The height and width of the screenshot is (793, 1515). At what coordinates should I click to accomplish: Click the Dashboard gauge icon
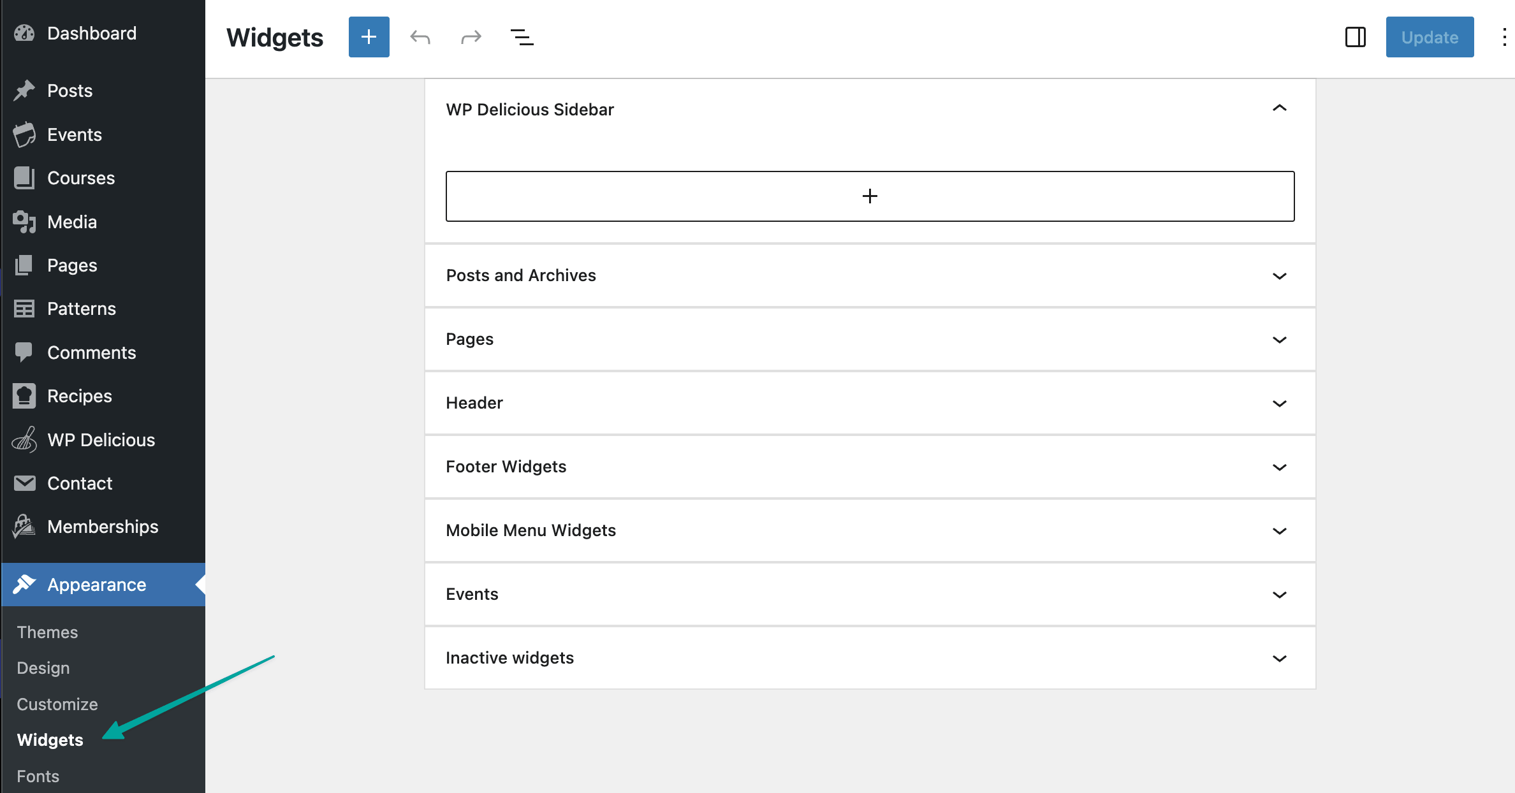[24, 33]
